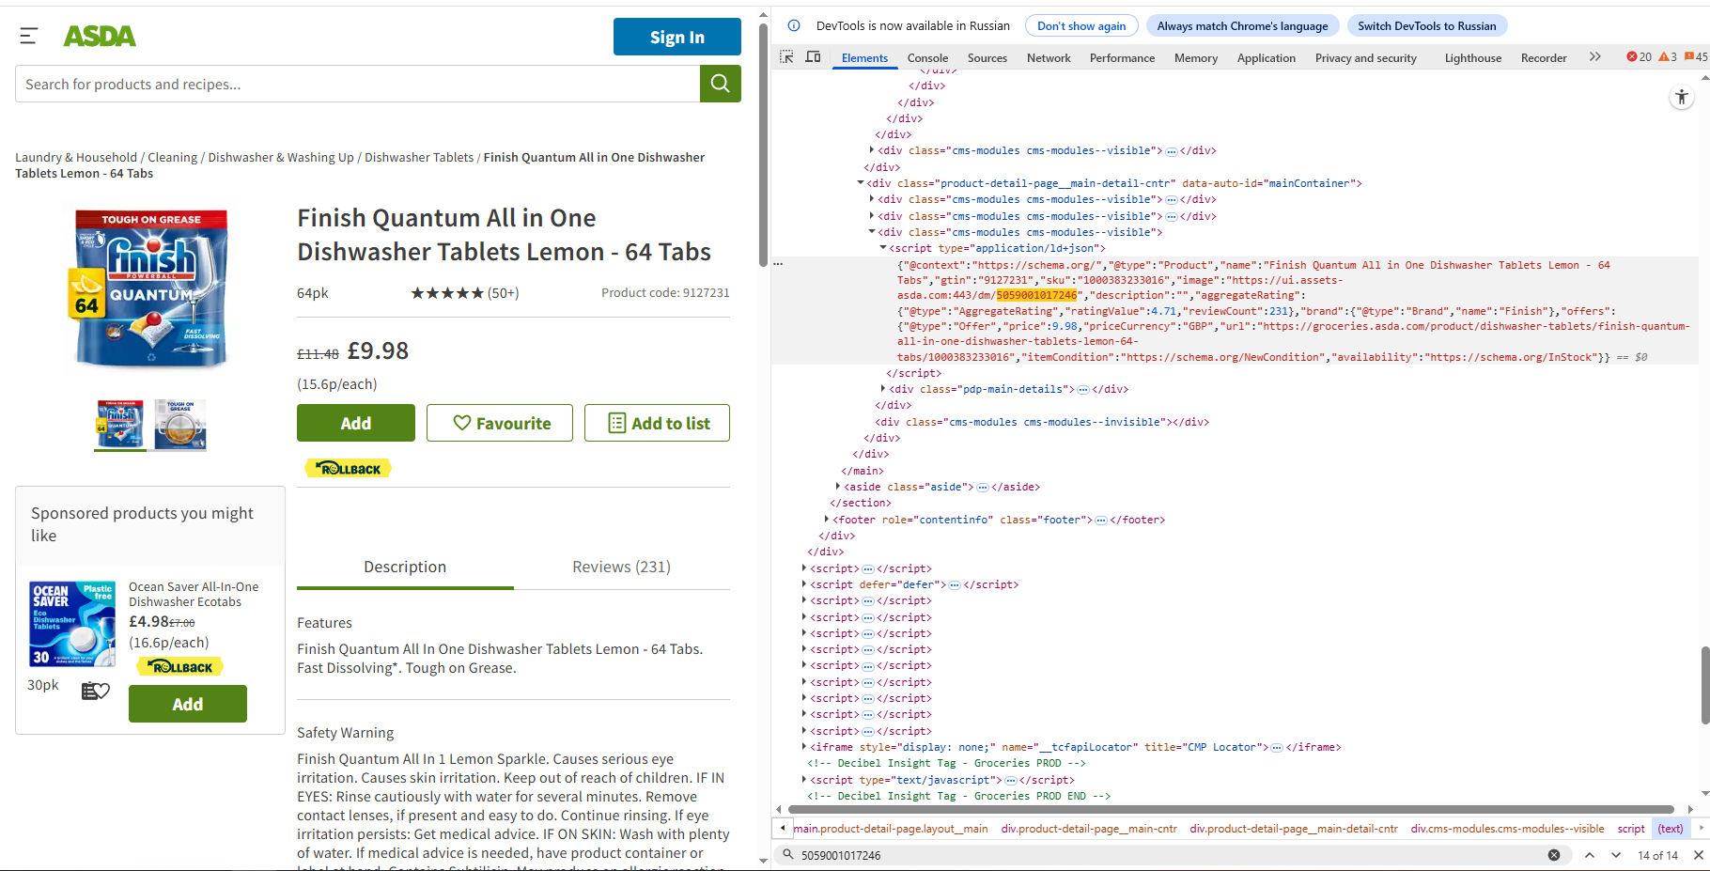Open the Console tab
This screenshot has width=1710, height=871.
927,58
